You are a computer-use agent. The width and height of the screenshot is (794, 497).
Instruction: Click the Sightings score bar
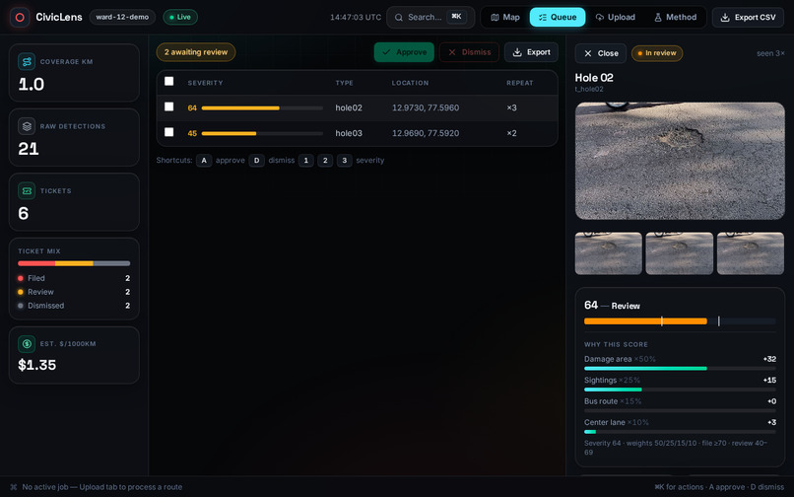click(x=680, y=390)
